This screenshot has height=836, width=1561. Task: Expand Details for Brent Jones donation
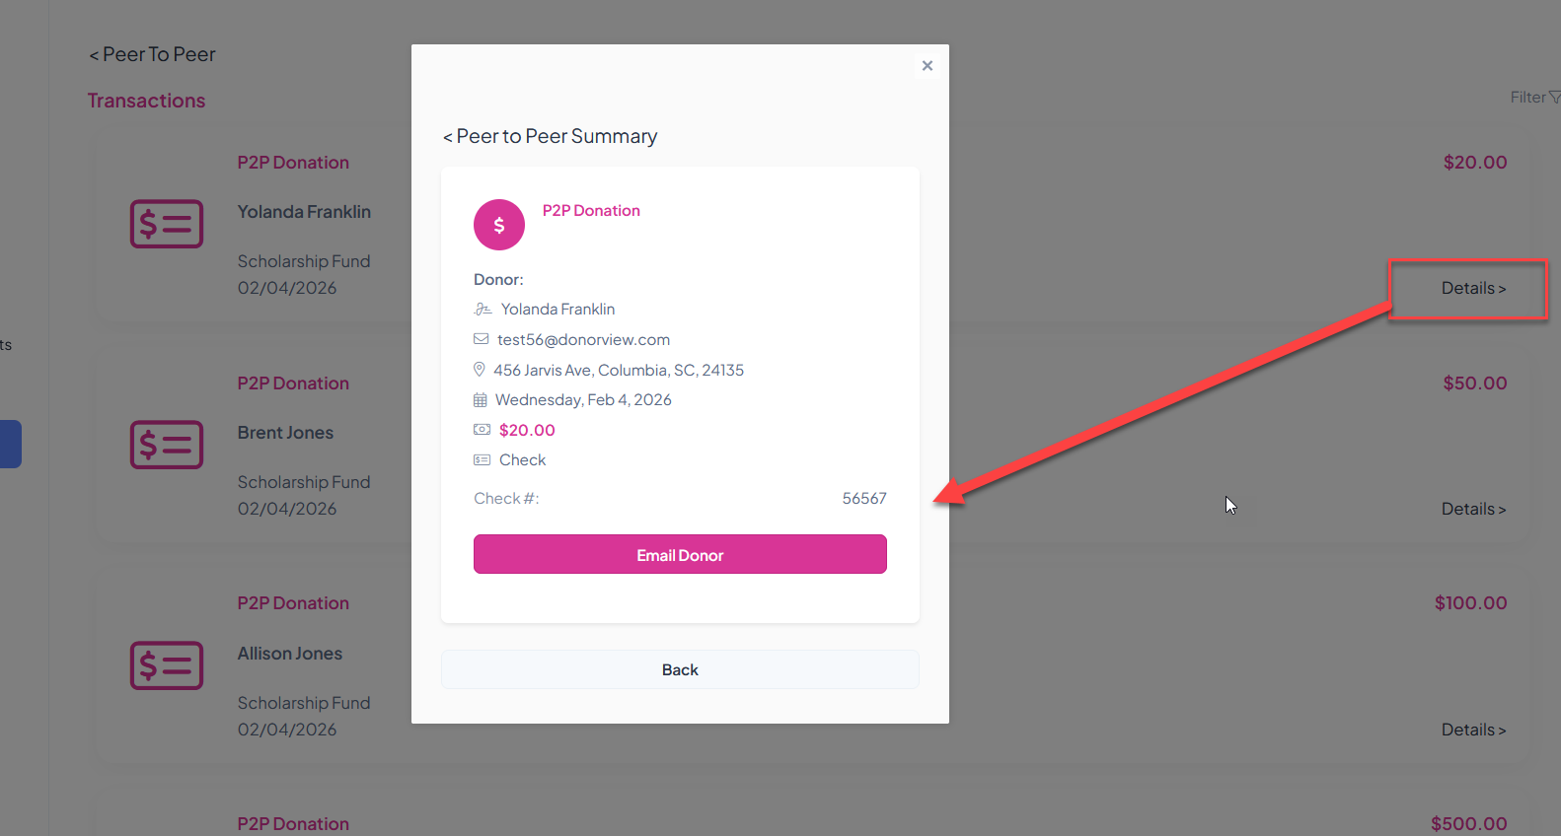coord(1473,510)
